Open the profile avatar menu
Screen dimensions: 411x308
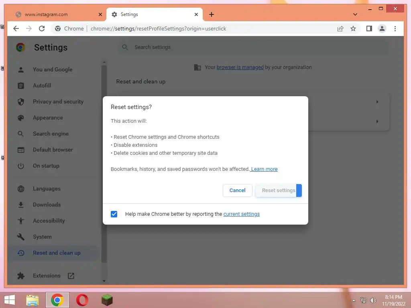point(382,28)
